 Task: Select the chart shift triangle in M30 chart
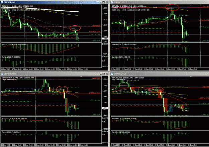pos(81,77)
